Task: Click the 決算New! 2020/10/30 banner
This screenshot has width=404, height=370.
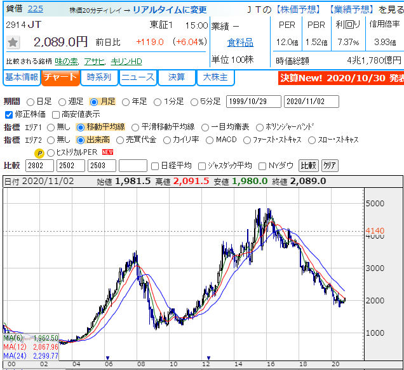Action: click(x=341, y=78)
